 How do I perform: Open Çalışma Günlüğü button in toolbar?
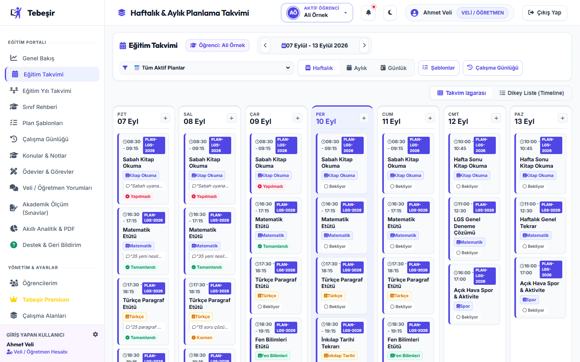pos(493,68)
